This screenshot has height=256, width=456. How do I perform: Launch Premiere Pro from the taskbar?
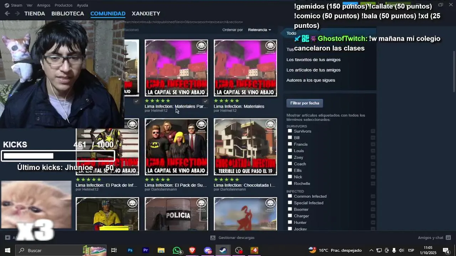146,250
